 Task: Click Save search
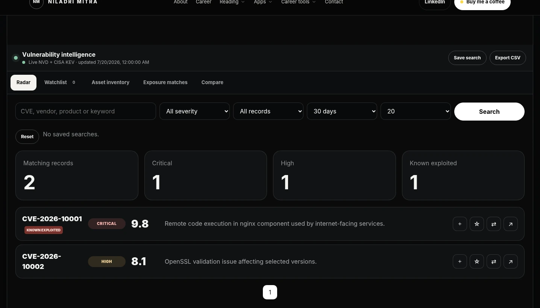click(467, 58)
